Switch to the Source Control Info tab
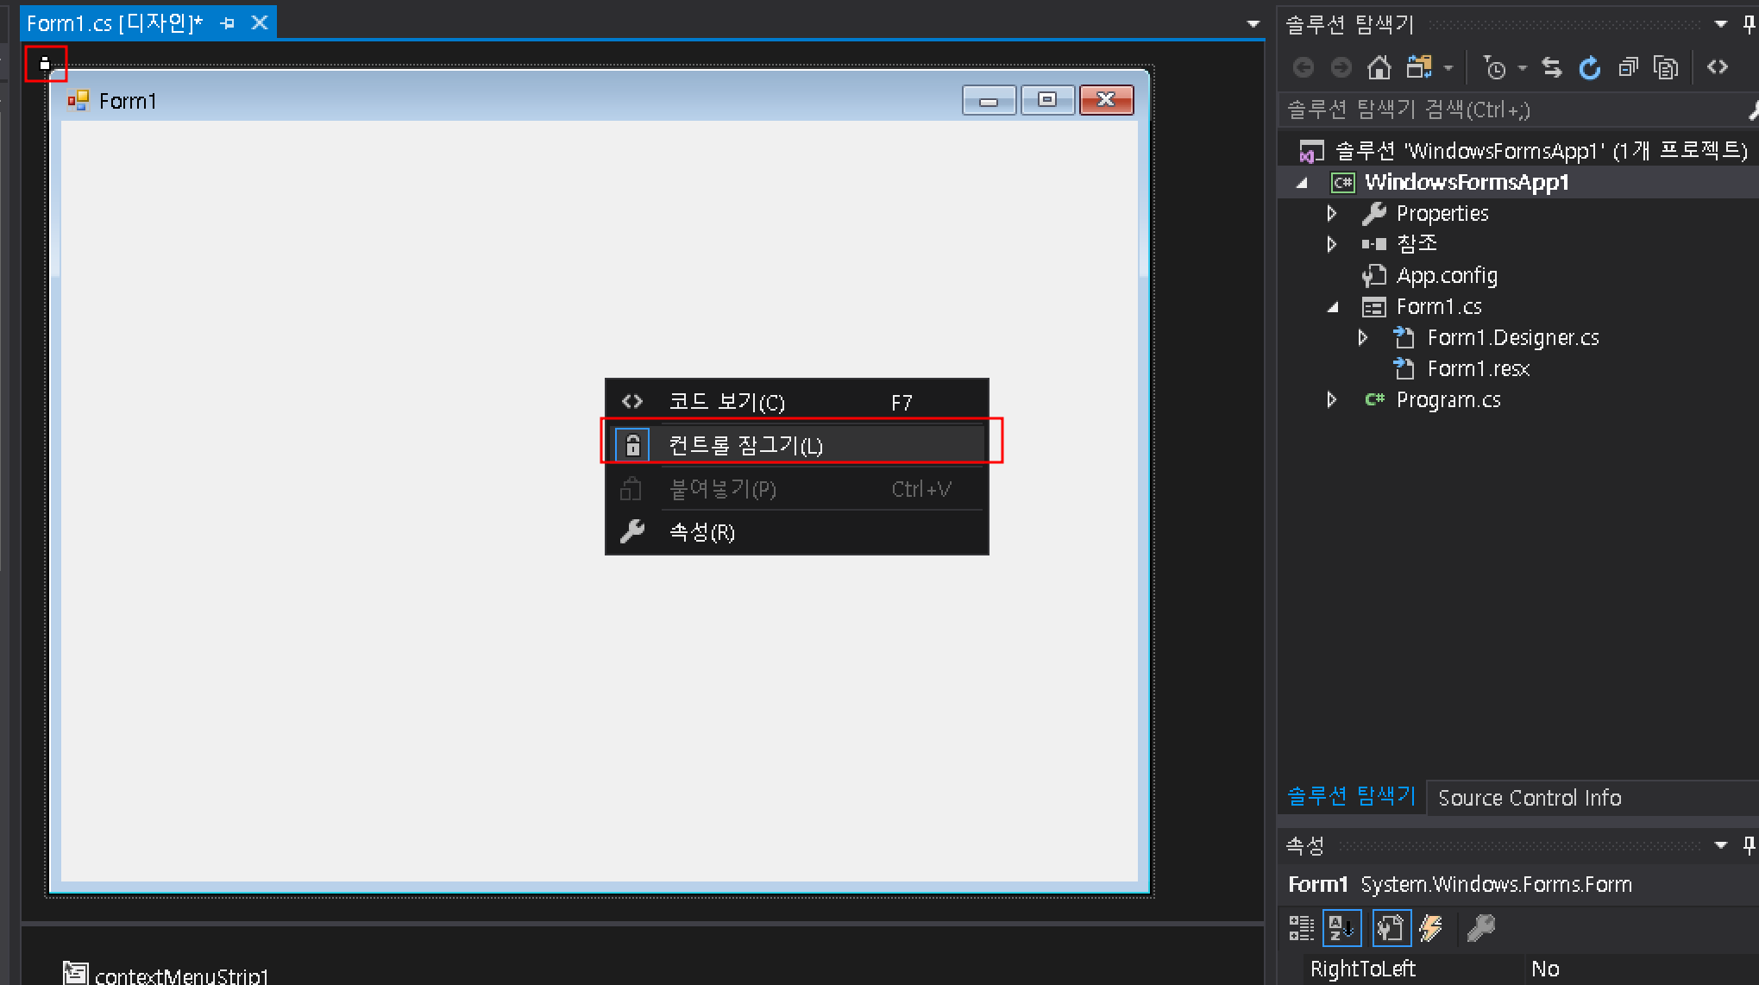This screenshot has width=1759, height=985. click(1529, 798)
